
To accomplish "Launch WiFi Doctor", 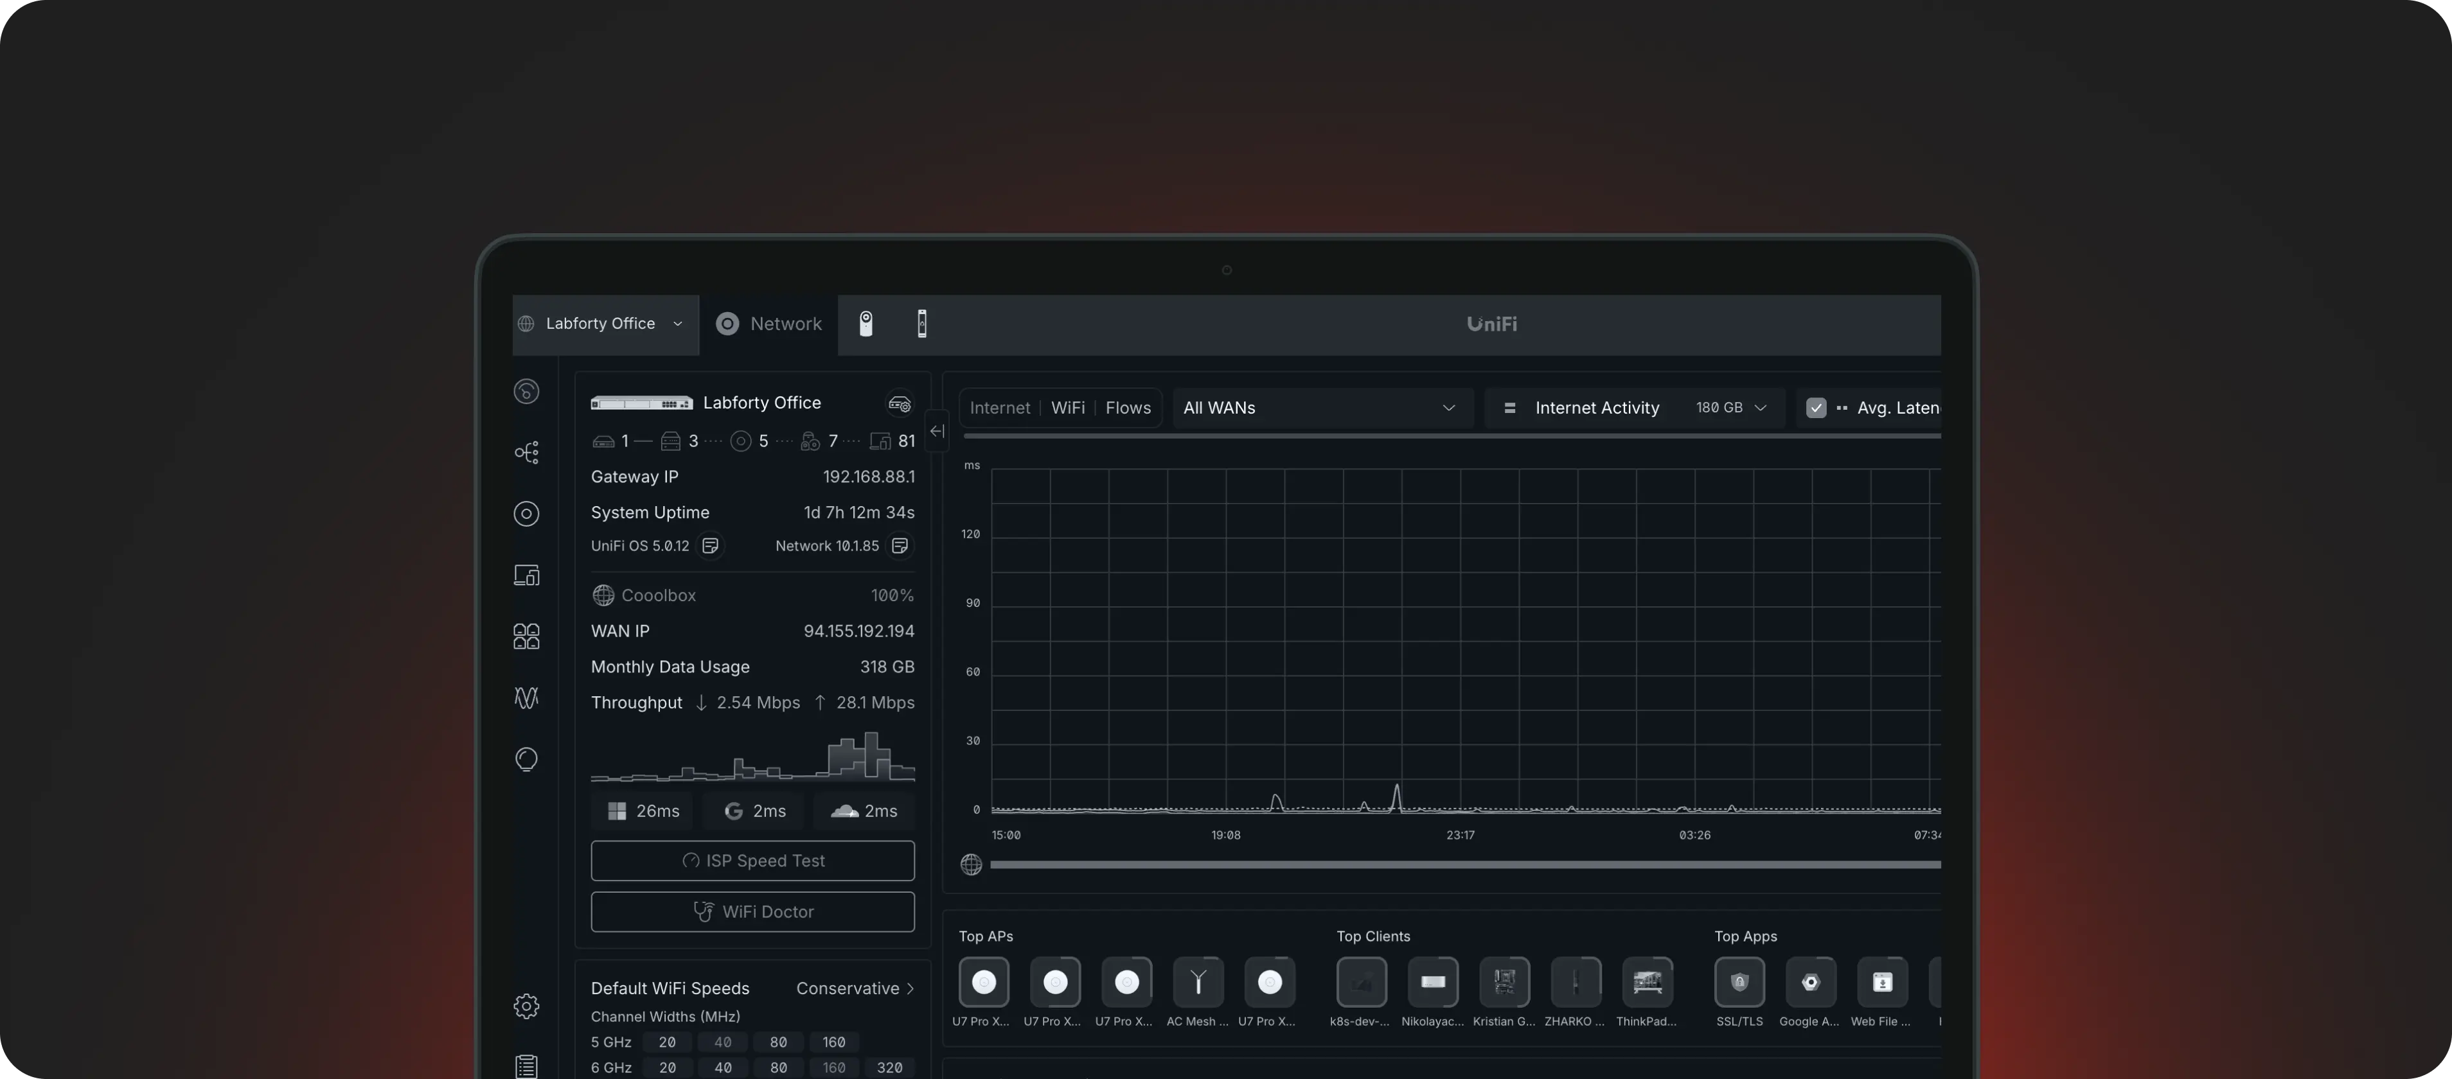I will pos(753,911).
